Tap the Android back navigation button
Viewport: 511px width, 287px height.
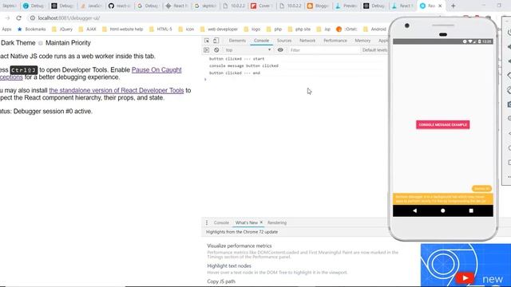[414, 210]
